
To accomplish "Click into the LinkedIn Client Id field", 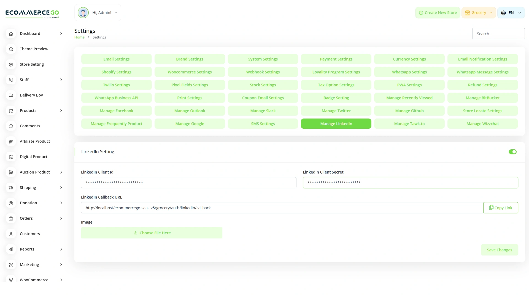I will click(188, 183).
